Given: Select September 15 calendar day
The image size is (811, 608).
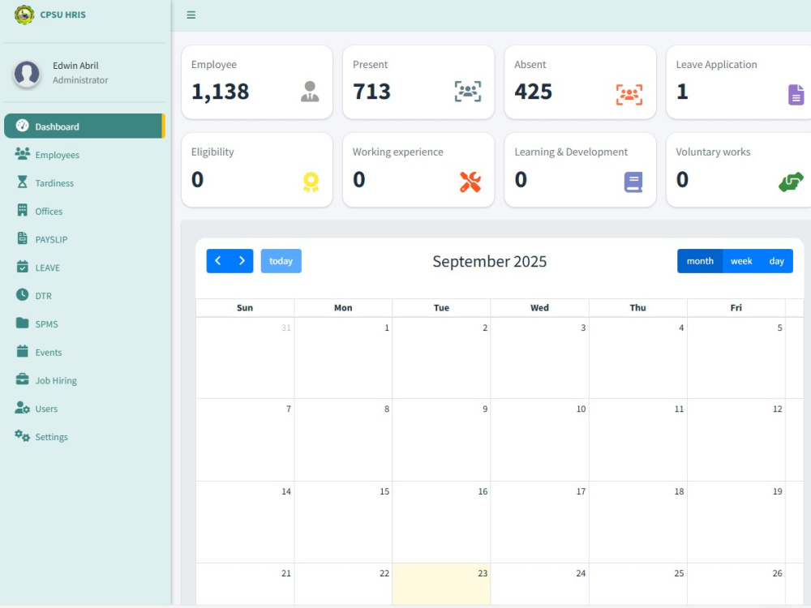Looking at the screenshot, I should [343, 522].
